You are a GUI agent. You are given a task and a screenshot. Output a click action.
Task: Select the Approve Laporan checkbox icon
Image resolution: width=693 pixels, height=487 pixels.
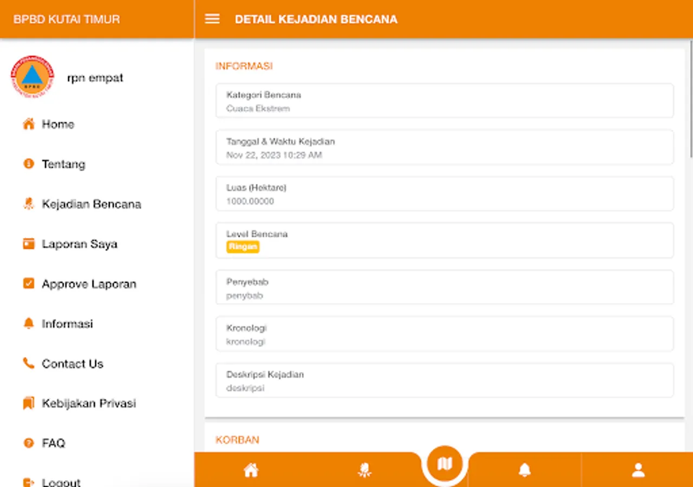point(28,284)
